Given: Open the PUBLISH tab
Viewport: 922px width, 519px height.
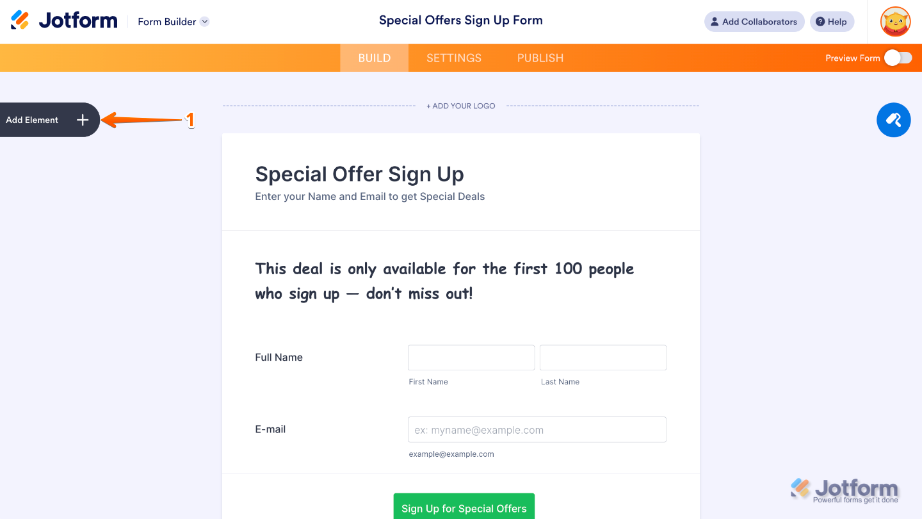Looking at the screenshot, I should tap(540, 58).
